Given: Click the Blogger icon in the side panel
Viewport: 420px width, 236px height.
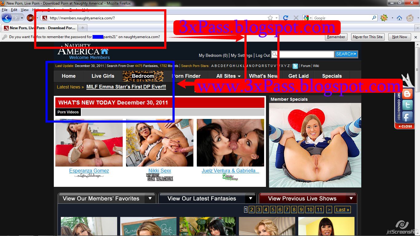Looking at the screenshot, I should pos(407,94).
